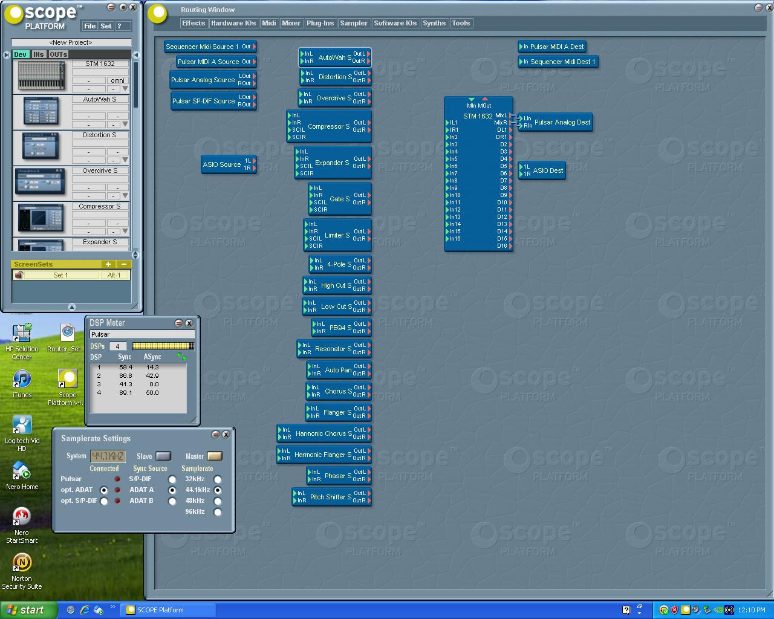Open the Distortion S device thumbnail

tap(41, 147)
